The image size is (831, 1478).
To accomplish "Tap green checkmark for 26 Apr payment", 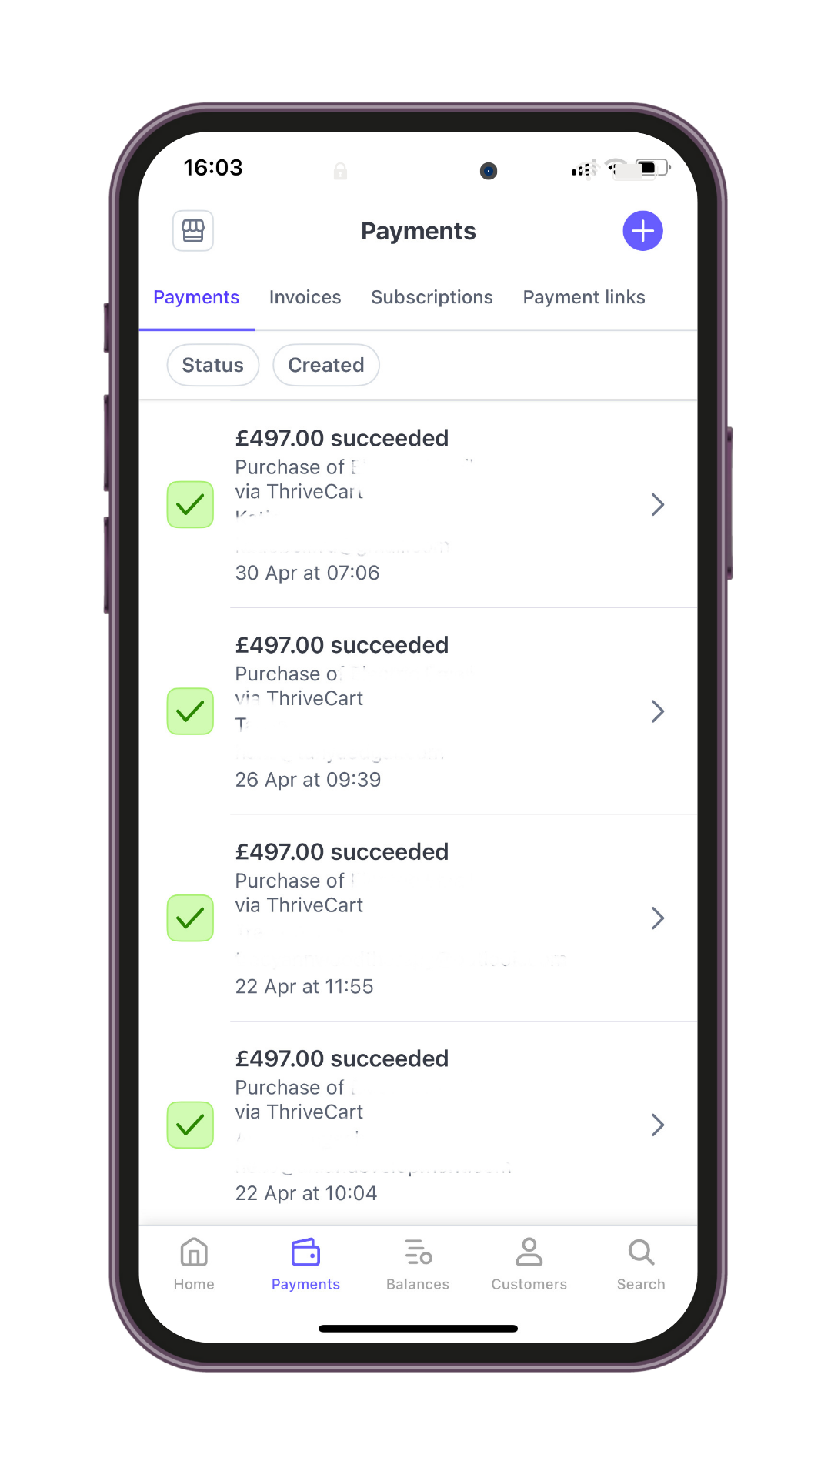I will pyautogui.click(x=190, y=711).
